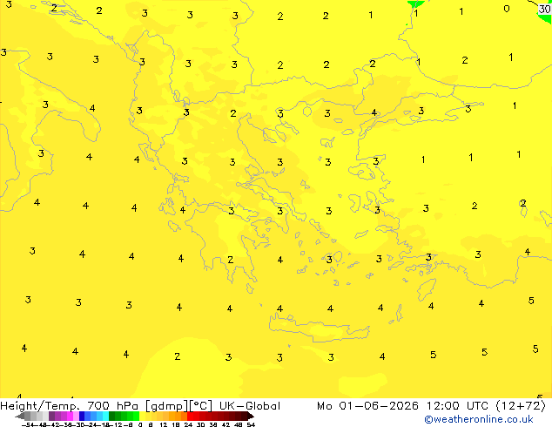Click the "[gdmp][°C]" units label

pos(178,406)
